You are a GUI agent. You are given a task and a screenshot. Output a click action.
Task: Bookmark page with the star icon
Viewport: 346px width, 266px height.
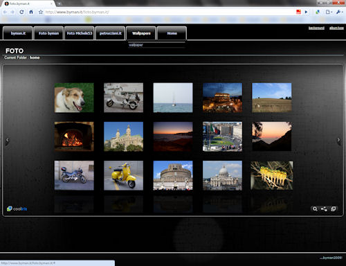click(41, 12)
